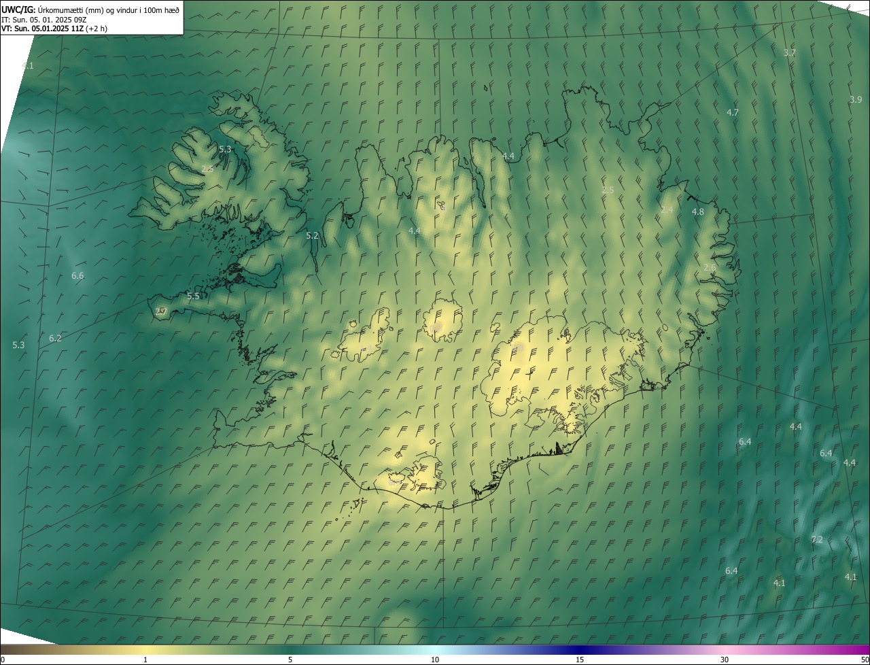The height and width of the screenshot is (665, 870).
Task: Click the color scale tick label "1"
Action: 145,660
